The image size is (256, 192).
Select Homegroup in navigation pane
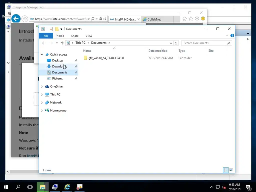click(58, 110)
